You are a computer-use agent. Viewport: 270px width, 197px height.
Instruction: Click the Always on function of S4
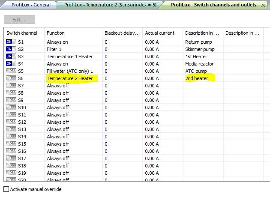[x=57, y=64]
